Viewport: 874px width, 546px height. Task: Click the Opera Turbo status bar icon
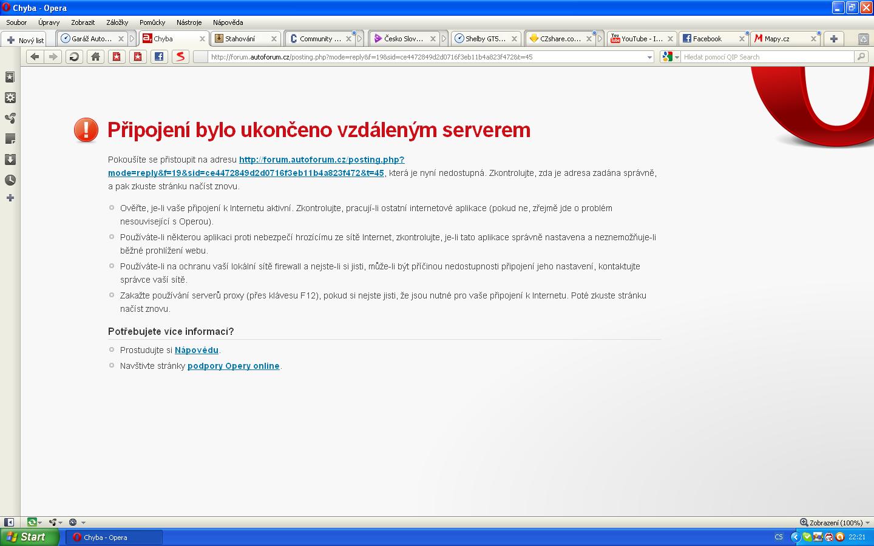tap(73, 522)
